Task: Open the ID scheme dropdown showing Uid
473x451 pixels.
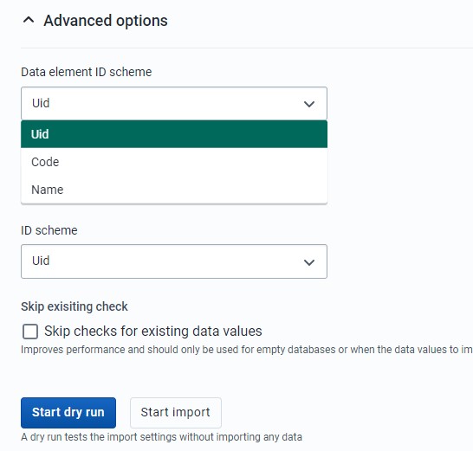Action: [x=174, y=261]
